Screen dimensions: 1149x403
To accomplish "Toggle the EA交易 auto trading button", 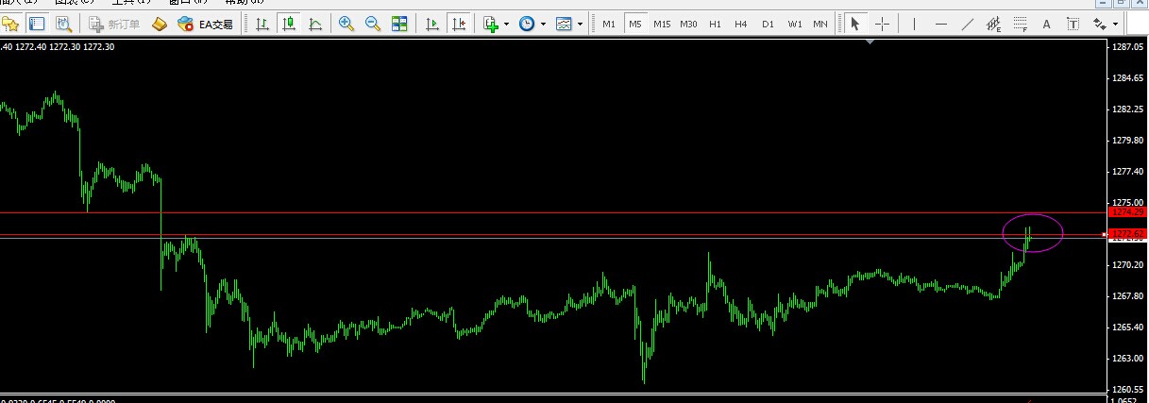I will point(205,24).
